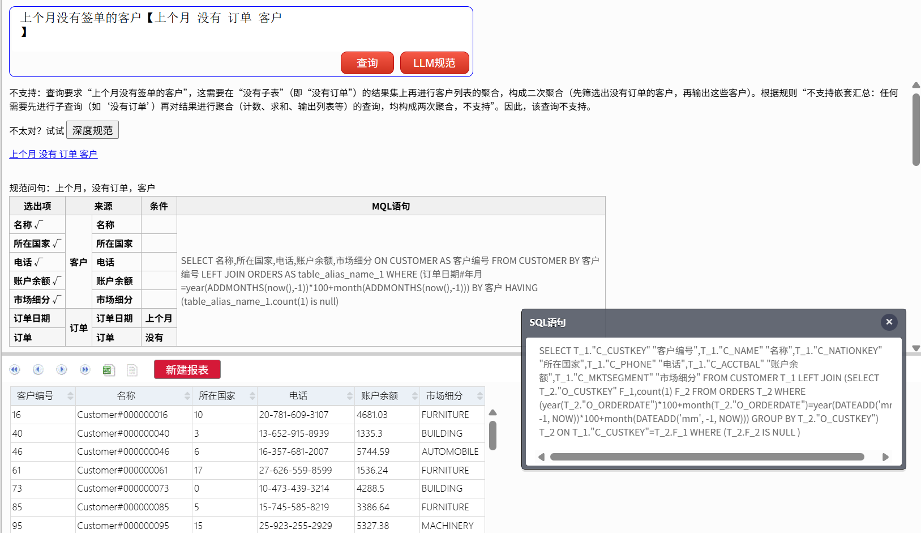Click inside the query text input box
The width and height of the screenshot is (921, 533).
[241, 29]
